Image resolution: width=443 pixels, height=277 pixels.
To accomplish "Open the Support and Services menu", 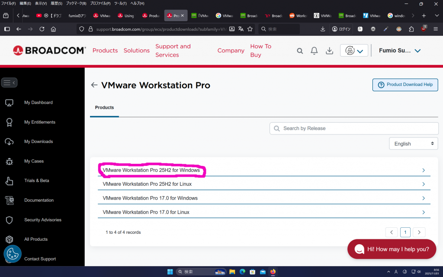I will point(173,51).
